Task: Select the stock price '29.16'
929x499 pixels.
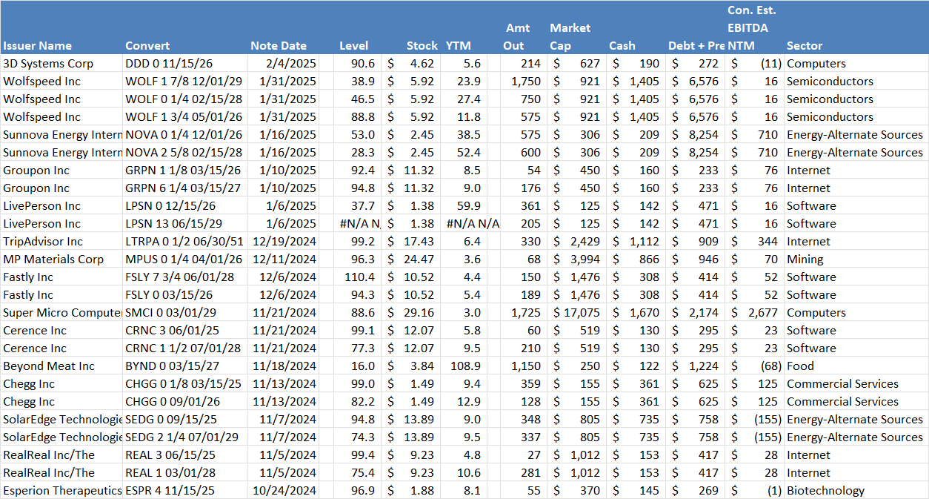Action: click(419, 313)
